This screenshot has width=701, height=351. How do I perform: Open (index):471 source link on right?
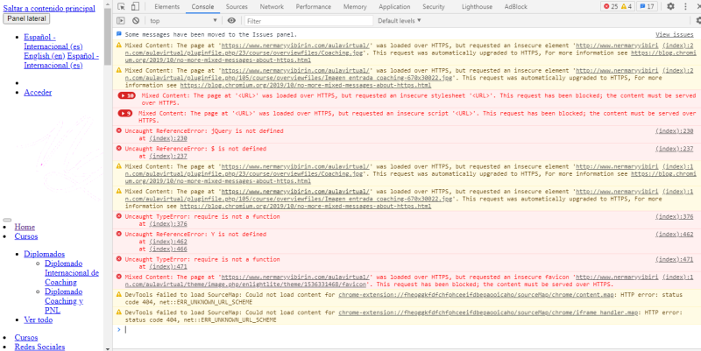(x=675, y=259)
